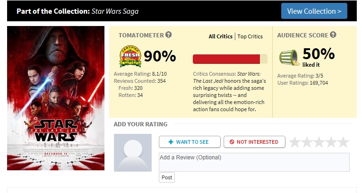362x193 pixels.
Task: Toggle the Want to See button
Action: 190,142
